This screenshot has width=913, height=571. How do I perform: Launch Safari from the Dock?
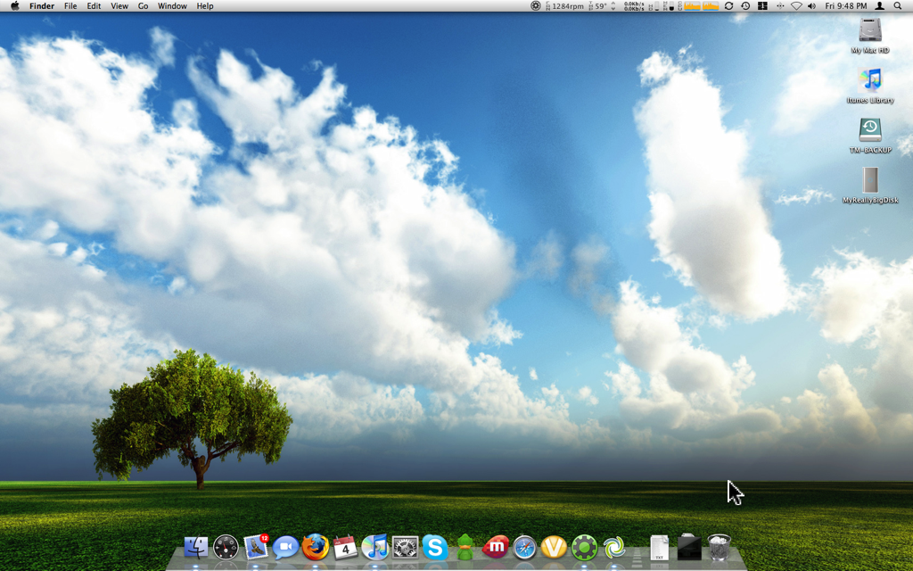click(524, 548)
